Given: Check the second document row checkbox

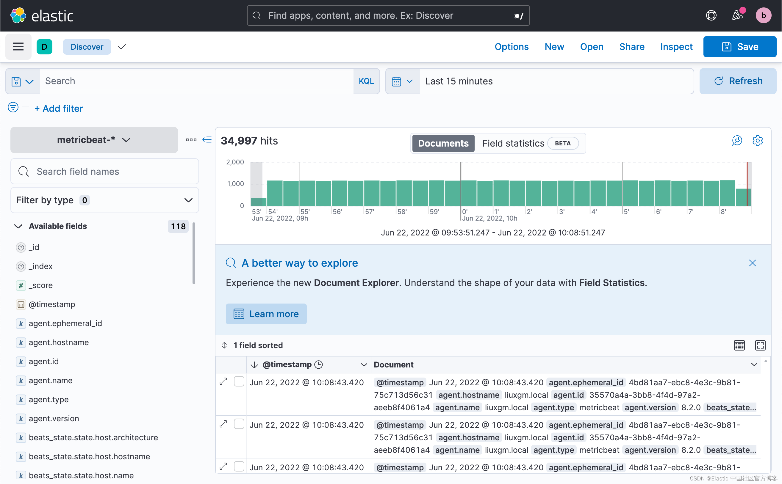Looking at the screenshot, I should tap(239, 424).
